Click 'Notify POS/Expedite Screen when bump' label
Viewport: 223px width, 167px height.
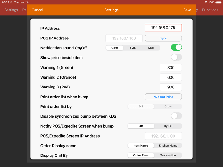[x=77, y=126]
